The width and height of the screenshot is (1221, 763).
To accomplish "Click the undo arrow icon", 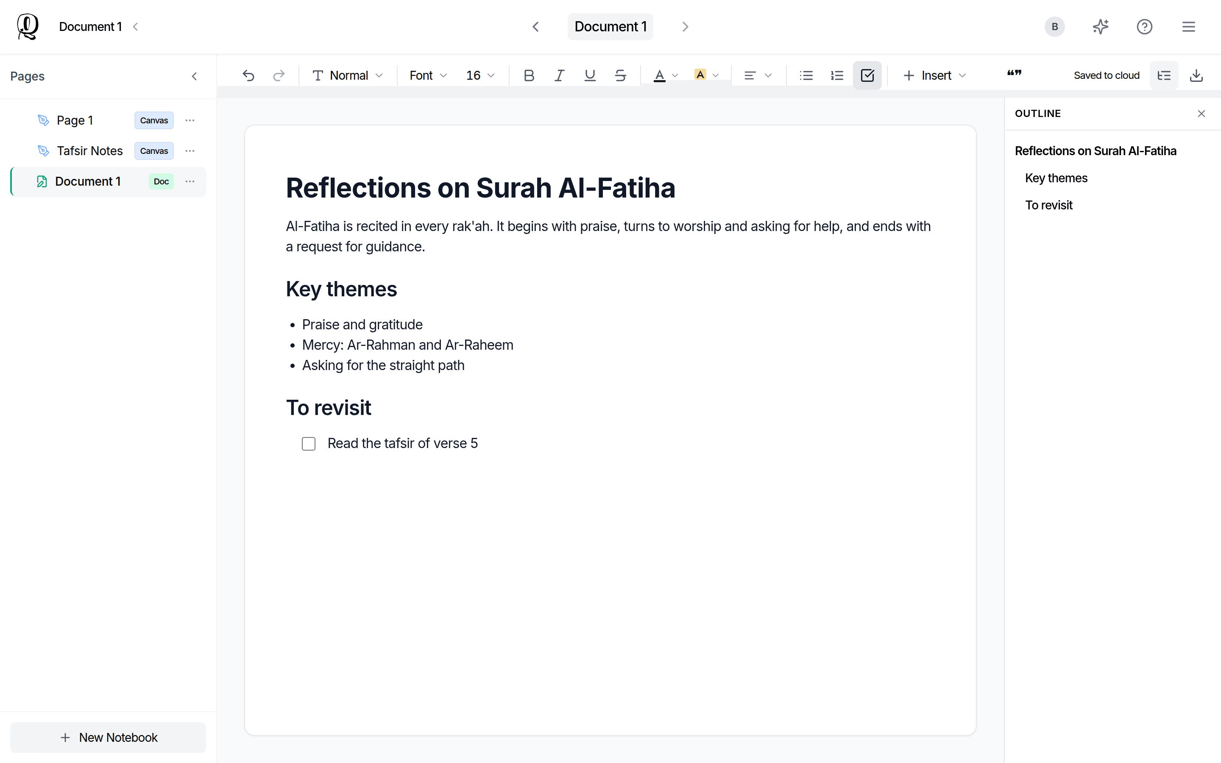I will point(248,76).
